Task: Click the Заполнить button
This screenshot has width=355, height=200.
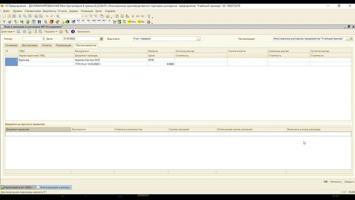Action: 84,32
